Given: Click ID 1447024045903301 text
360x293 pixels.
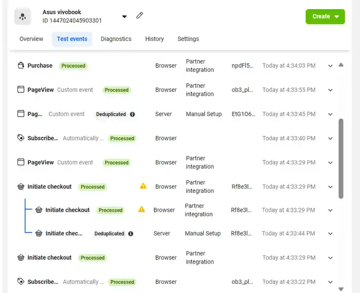Looking at the screenshot, I should (x=72, y=21).
